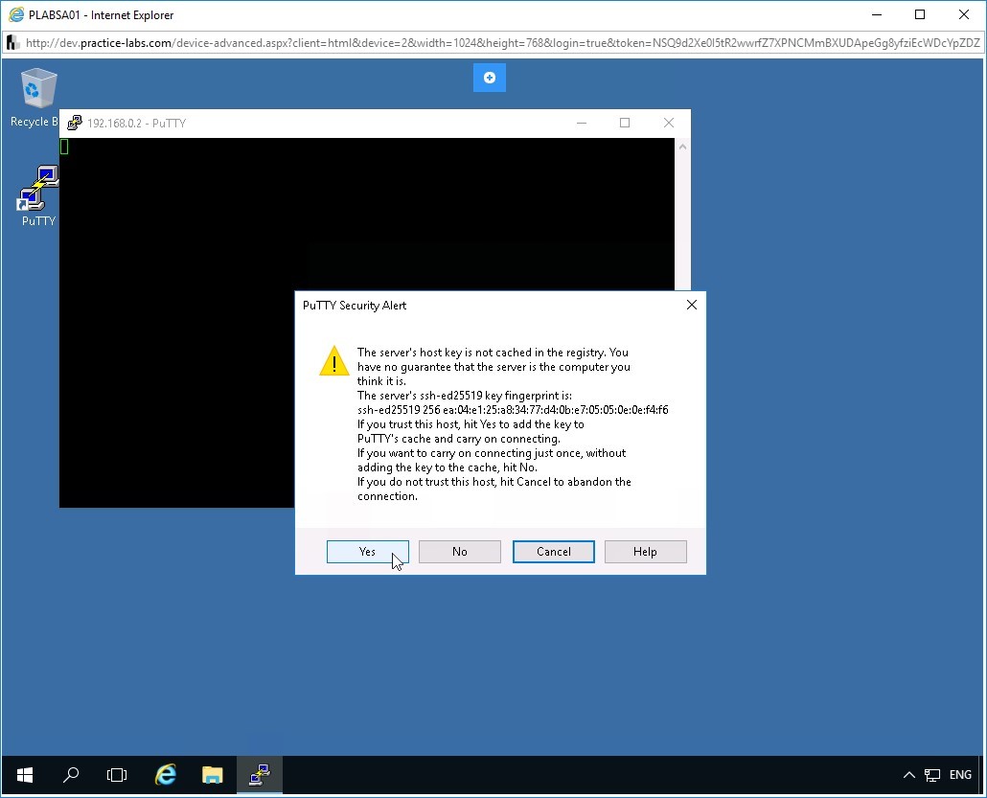
Task: Open Task View on the taskbar
Action: pos(117,775)
